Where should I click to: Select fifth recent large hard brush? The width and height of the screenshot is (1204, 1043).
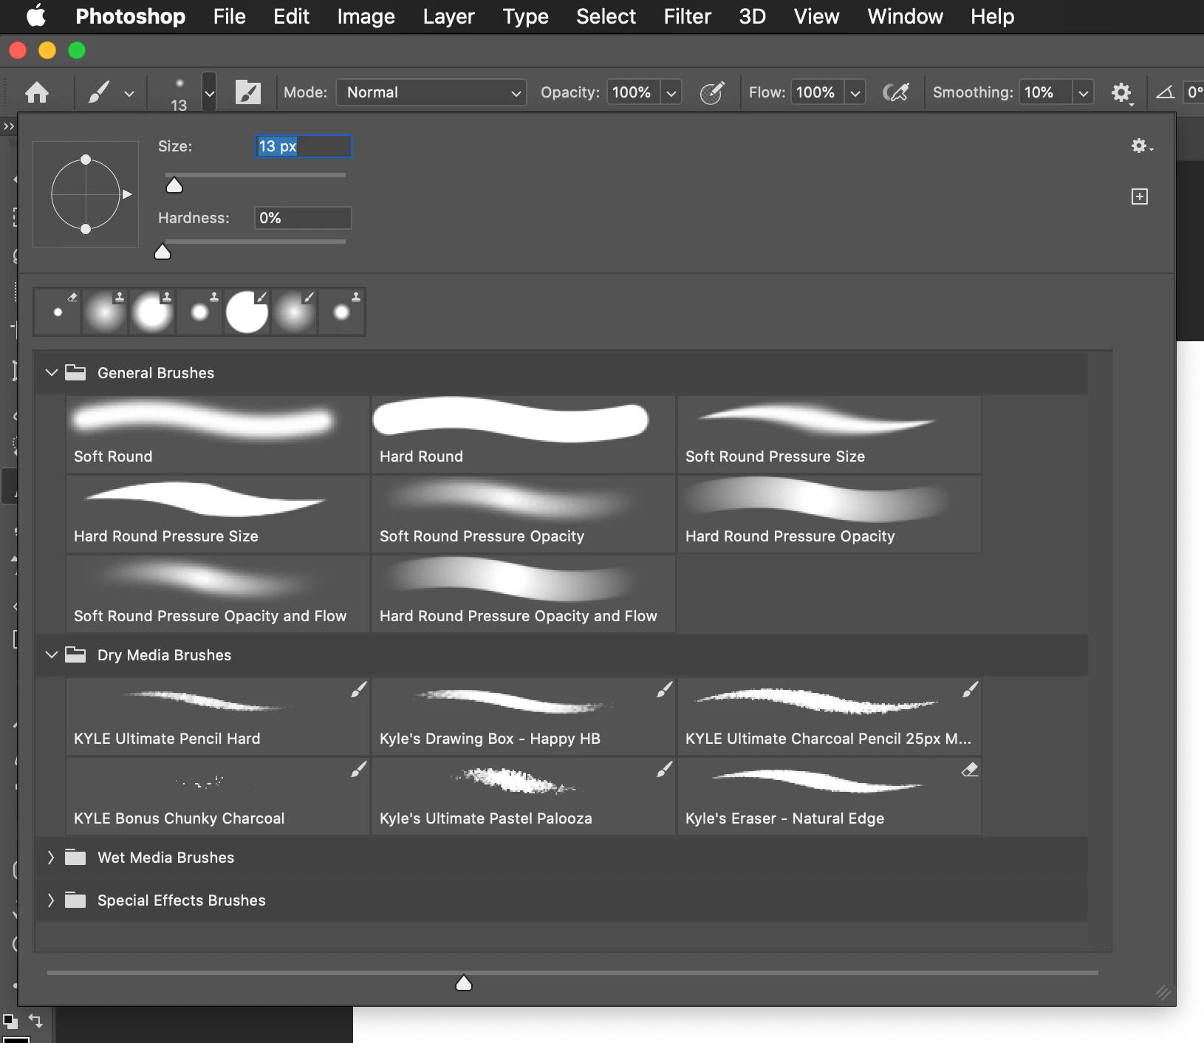[x=247, y=312]
